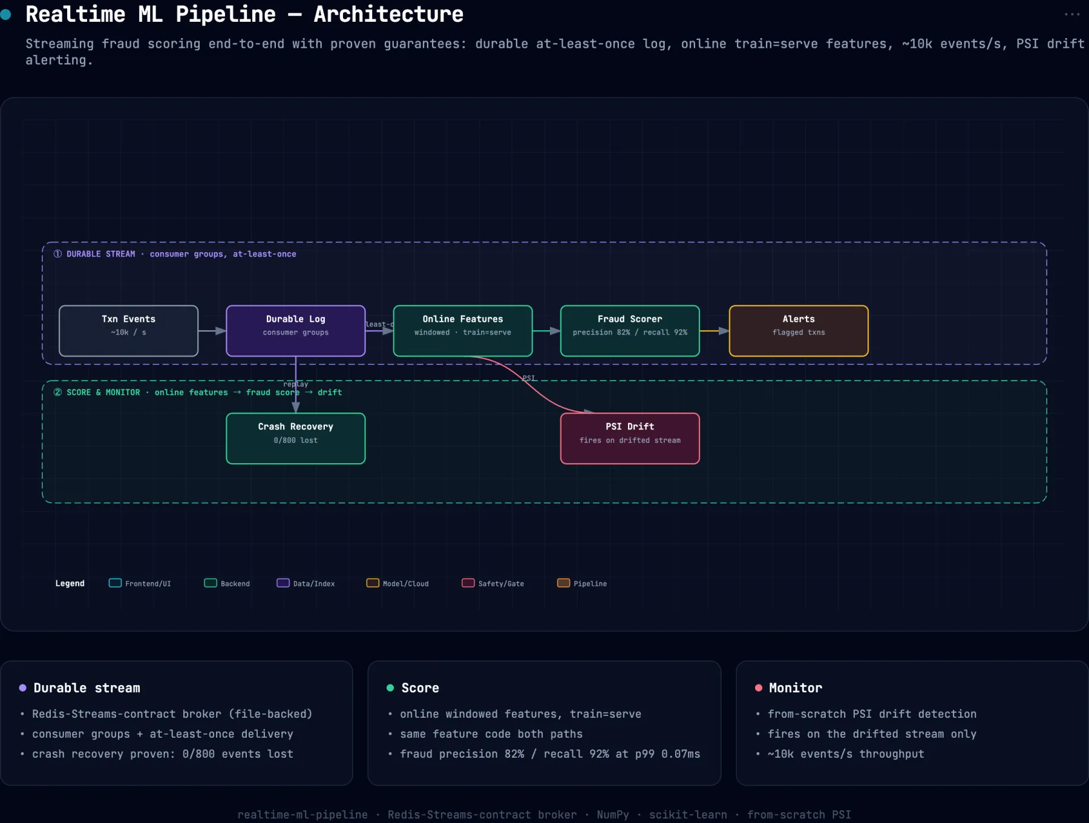This screenshot has height=823, width=1089.
Task: Click 'online windowed features, train=serve' bullet
Action: 520,714
